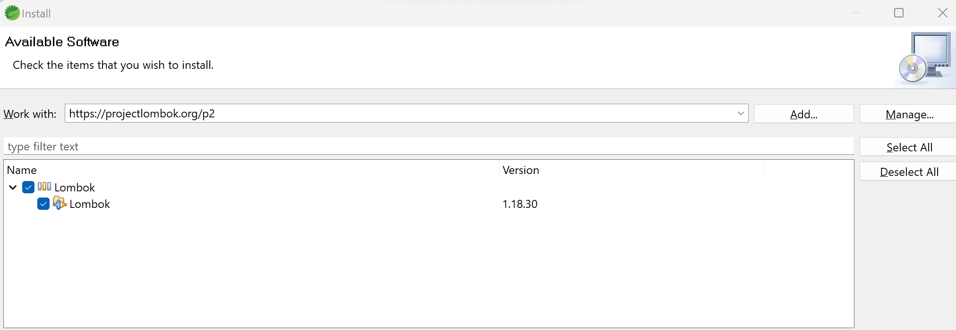Image resolution: width=956 pixels, height=330 pixels.
Task: Select the child Lombok feature row label
Action: point(90,204)
